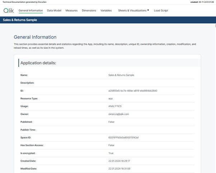Click the Owner: label

pos(24,114)
